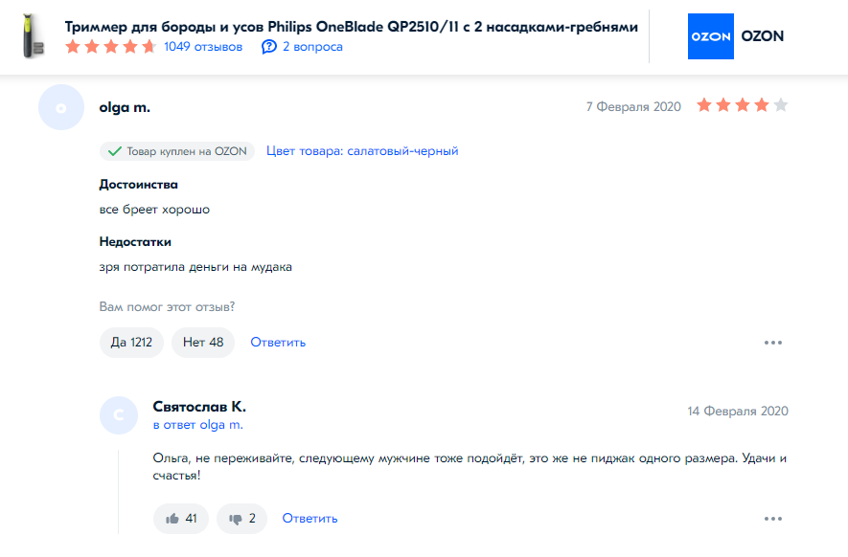Open Цвет товара: салатовый-черный link
Viewport: 848px width, 557px height.
pyautogui.click(x=362, y=151)
